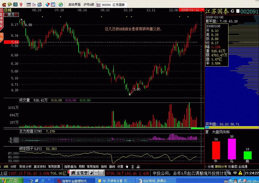Screen dimensions: 259x183
Task: Click the magenta 马 bar
Action: [232, 149]
